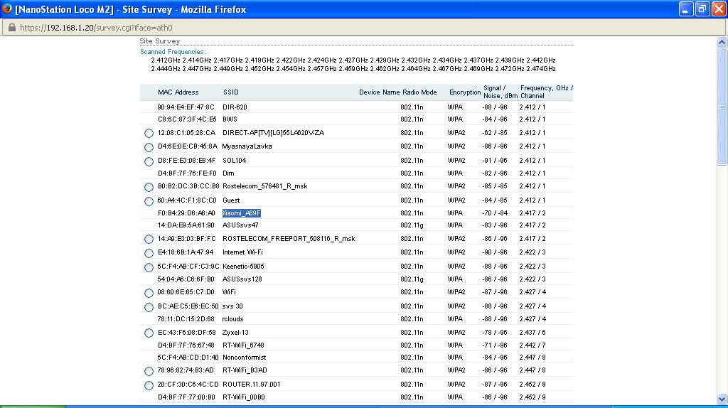Click the RT-WiFi_00B0 SSID entry
728x408 pixels.
[244, 397]
